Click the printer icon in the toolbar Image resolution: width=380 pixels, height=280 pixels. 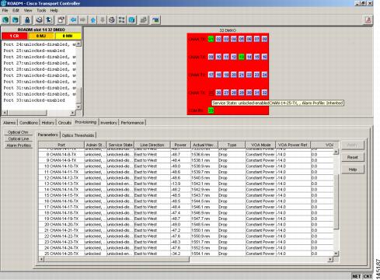coord(39,20)
